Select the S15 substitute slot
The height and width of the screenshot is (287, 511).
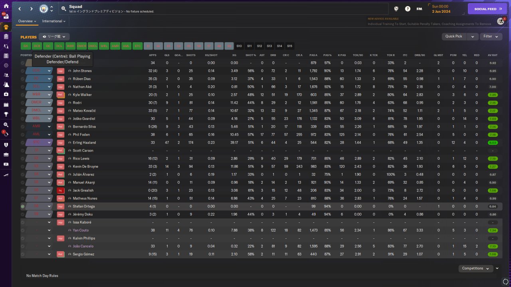pyautogui.click(x=289, y=46)
